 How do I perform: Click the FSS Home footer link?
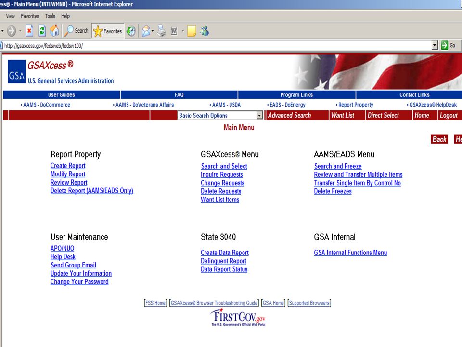point(155,303)
